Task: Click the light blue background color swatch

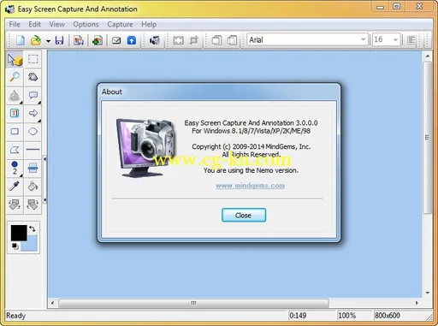Action: 32,245
